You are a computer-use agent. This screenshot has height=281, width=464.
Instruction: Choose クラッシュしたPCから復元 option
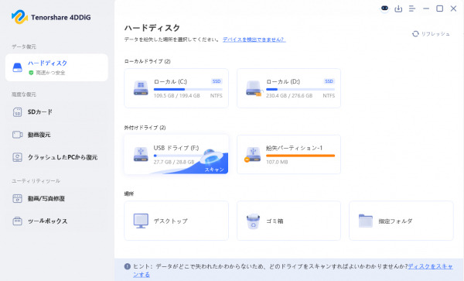coord(55,157)
